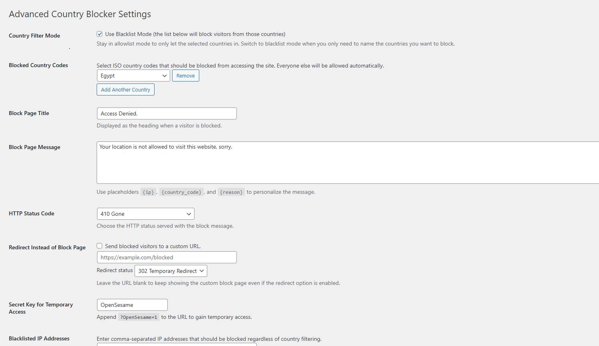Click the redirect URL field showing example.com/blocked
The width and height of the screenshot is (599, 346).
167,257
